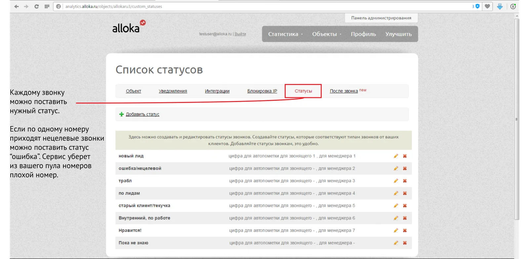The width and height of the screenshot is (529, 259).
Task: Switch to the Объект tab
Action: 134,91
